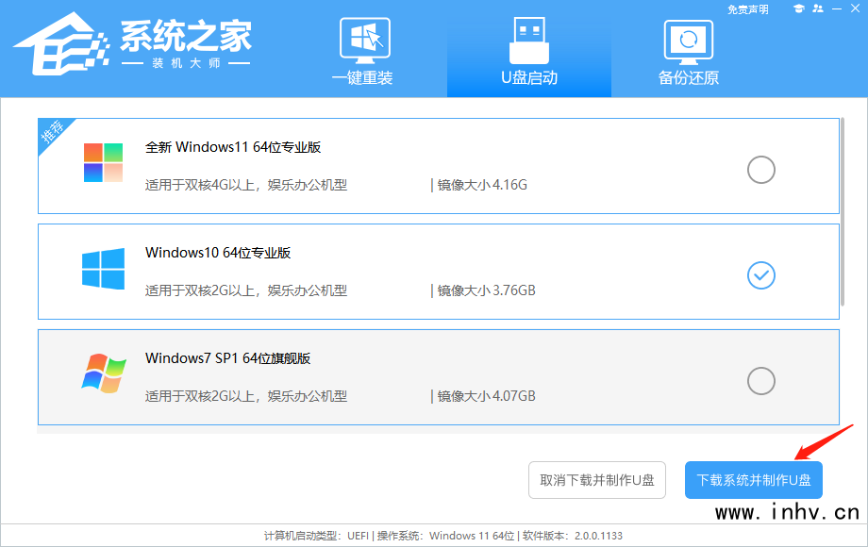
Task: Open the user community people icon
Action: point(817,8)
